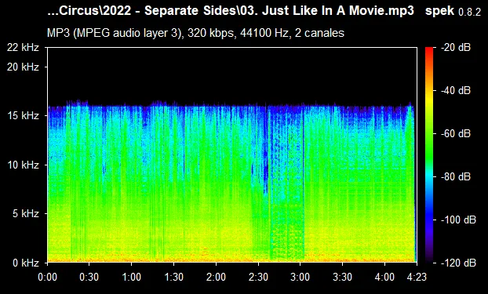Click the 5 kHz frequency axis label
Screen dimensions: 488x294
[26, 214]
